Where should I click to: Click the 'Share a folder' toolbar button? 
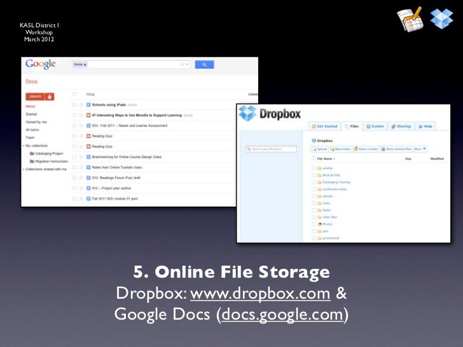coord(366,149)
